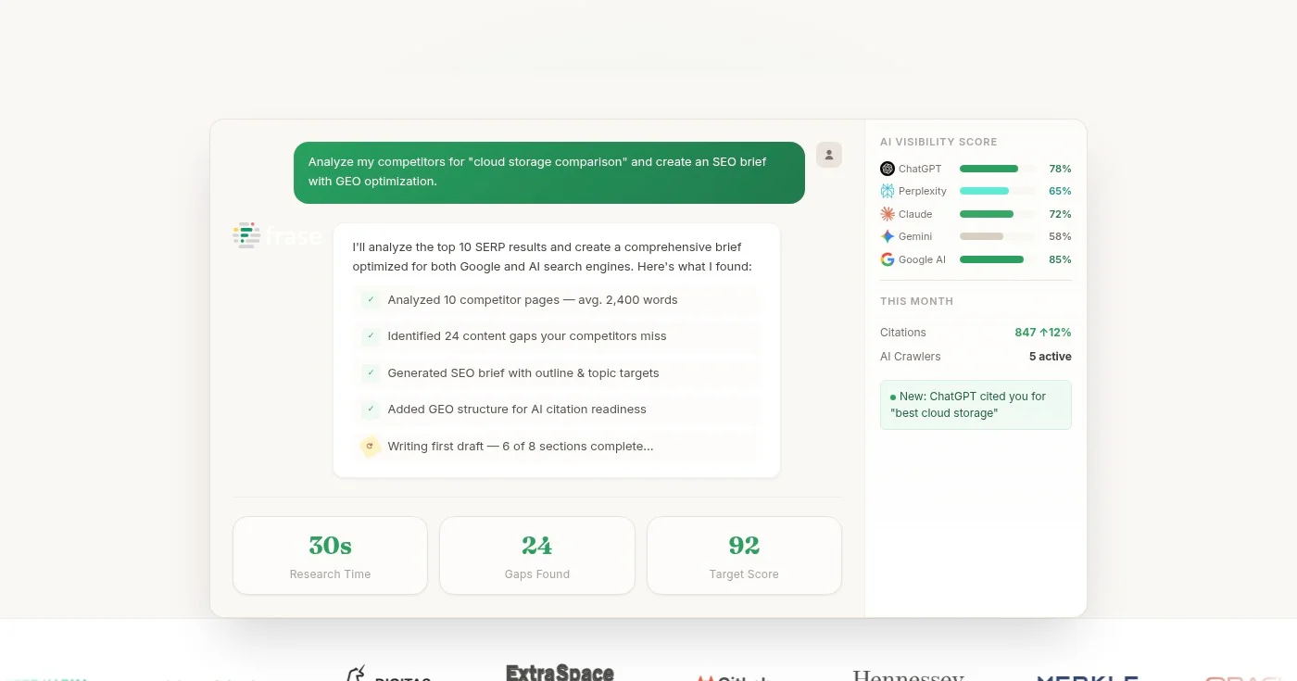Click the 'AI VISIBILITY SCORE' heading
The image size is (1297, 681).
[x=938, y=142]
